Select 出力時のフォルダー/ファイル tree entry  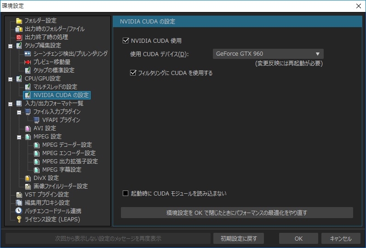pyautogui.click(x=55, y=29)
